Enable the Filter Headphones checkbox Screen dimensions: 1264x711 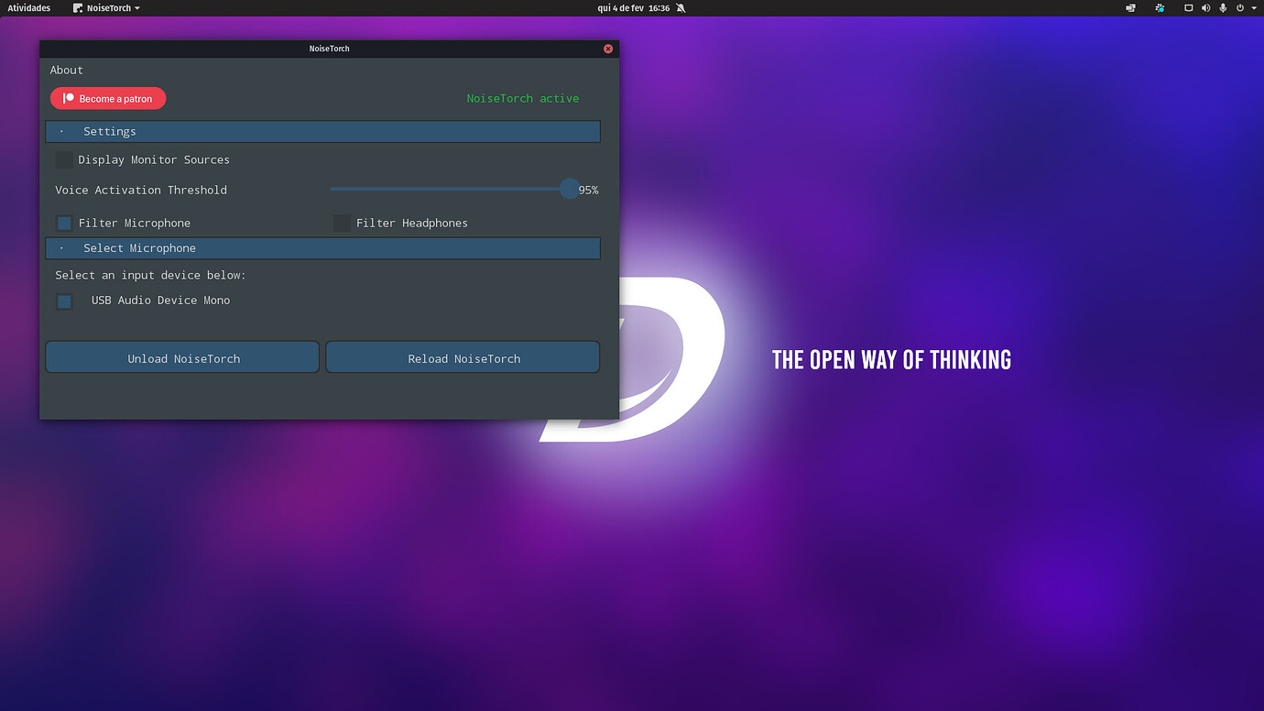342,224
